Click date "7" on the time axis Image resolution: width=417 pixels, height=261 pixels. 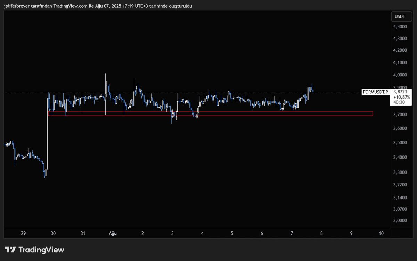tap(292, 233)
